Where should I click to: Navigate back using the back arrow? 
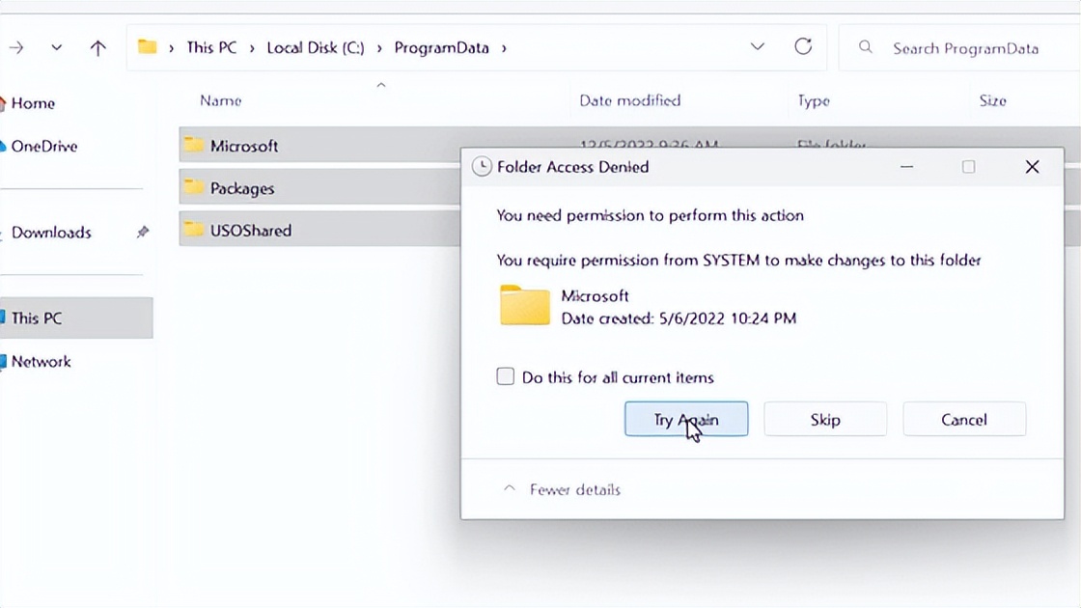coord(15,46)
